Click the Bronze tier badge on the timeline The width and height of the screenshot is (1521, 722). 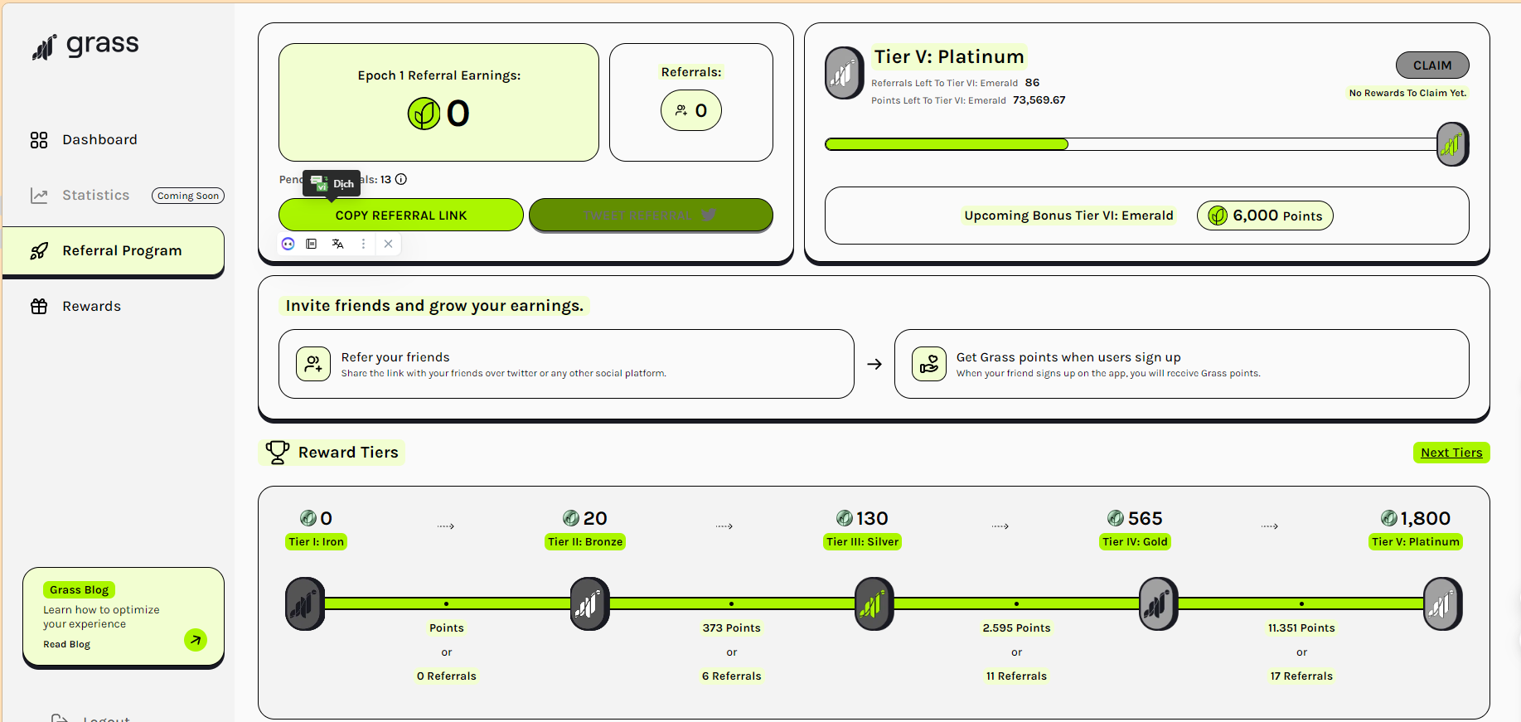pos(590,604)
